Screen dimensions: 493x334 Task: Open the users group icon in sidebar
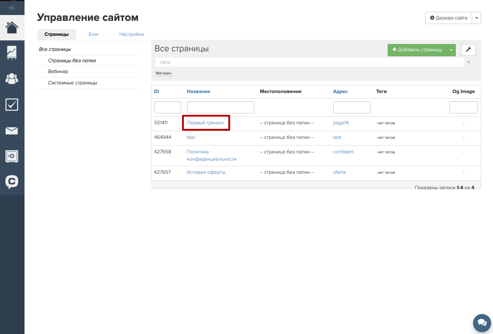tap(12, 79)
